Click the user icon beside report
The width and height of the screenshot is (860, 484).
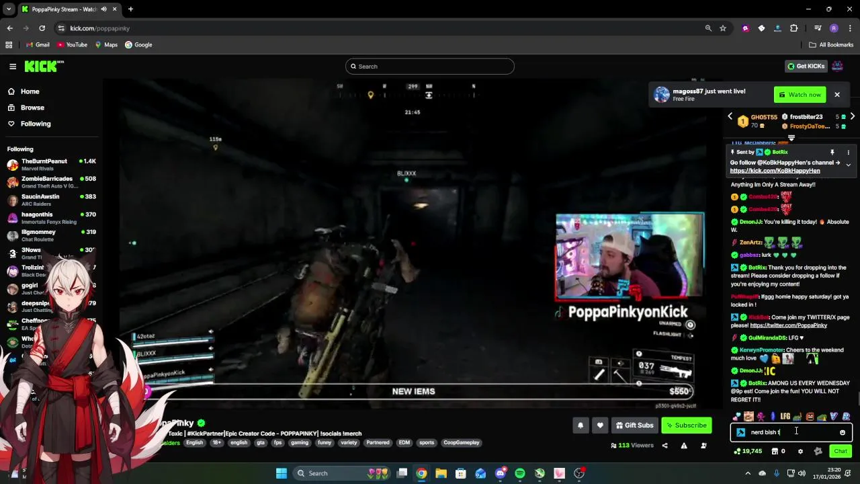[703, 446]
